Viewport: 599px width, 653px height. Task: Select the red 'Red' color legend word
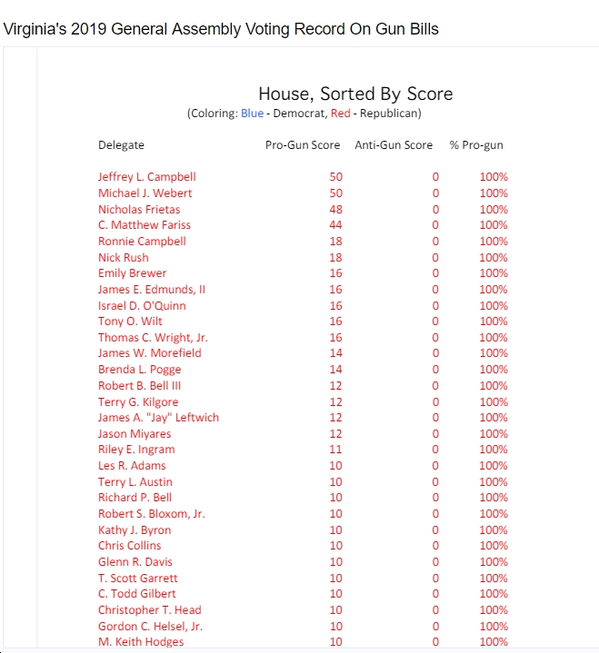click(341, 114)
